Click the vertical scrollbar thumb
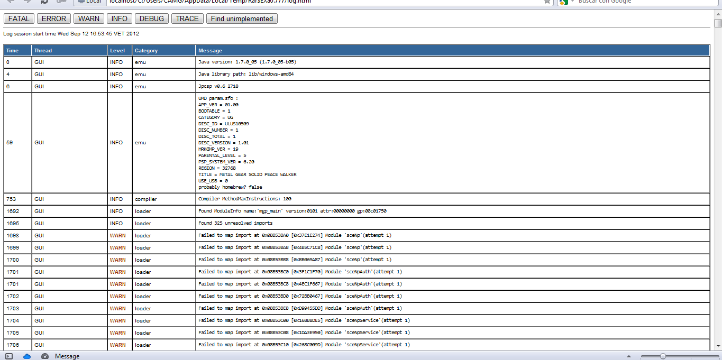The width and height of the screenshot is (722, 360). click(718, 23)
